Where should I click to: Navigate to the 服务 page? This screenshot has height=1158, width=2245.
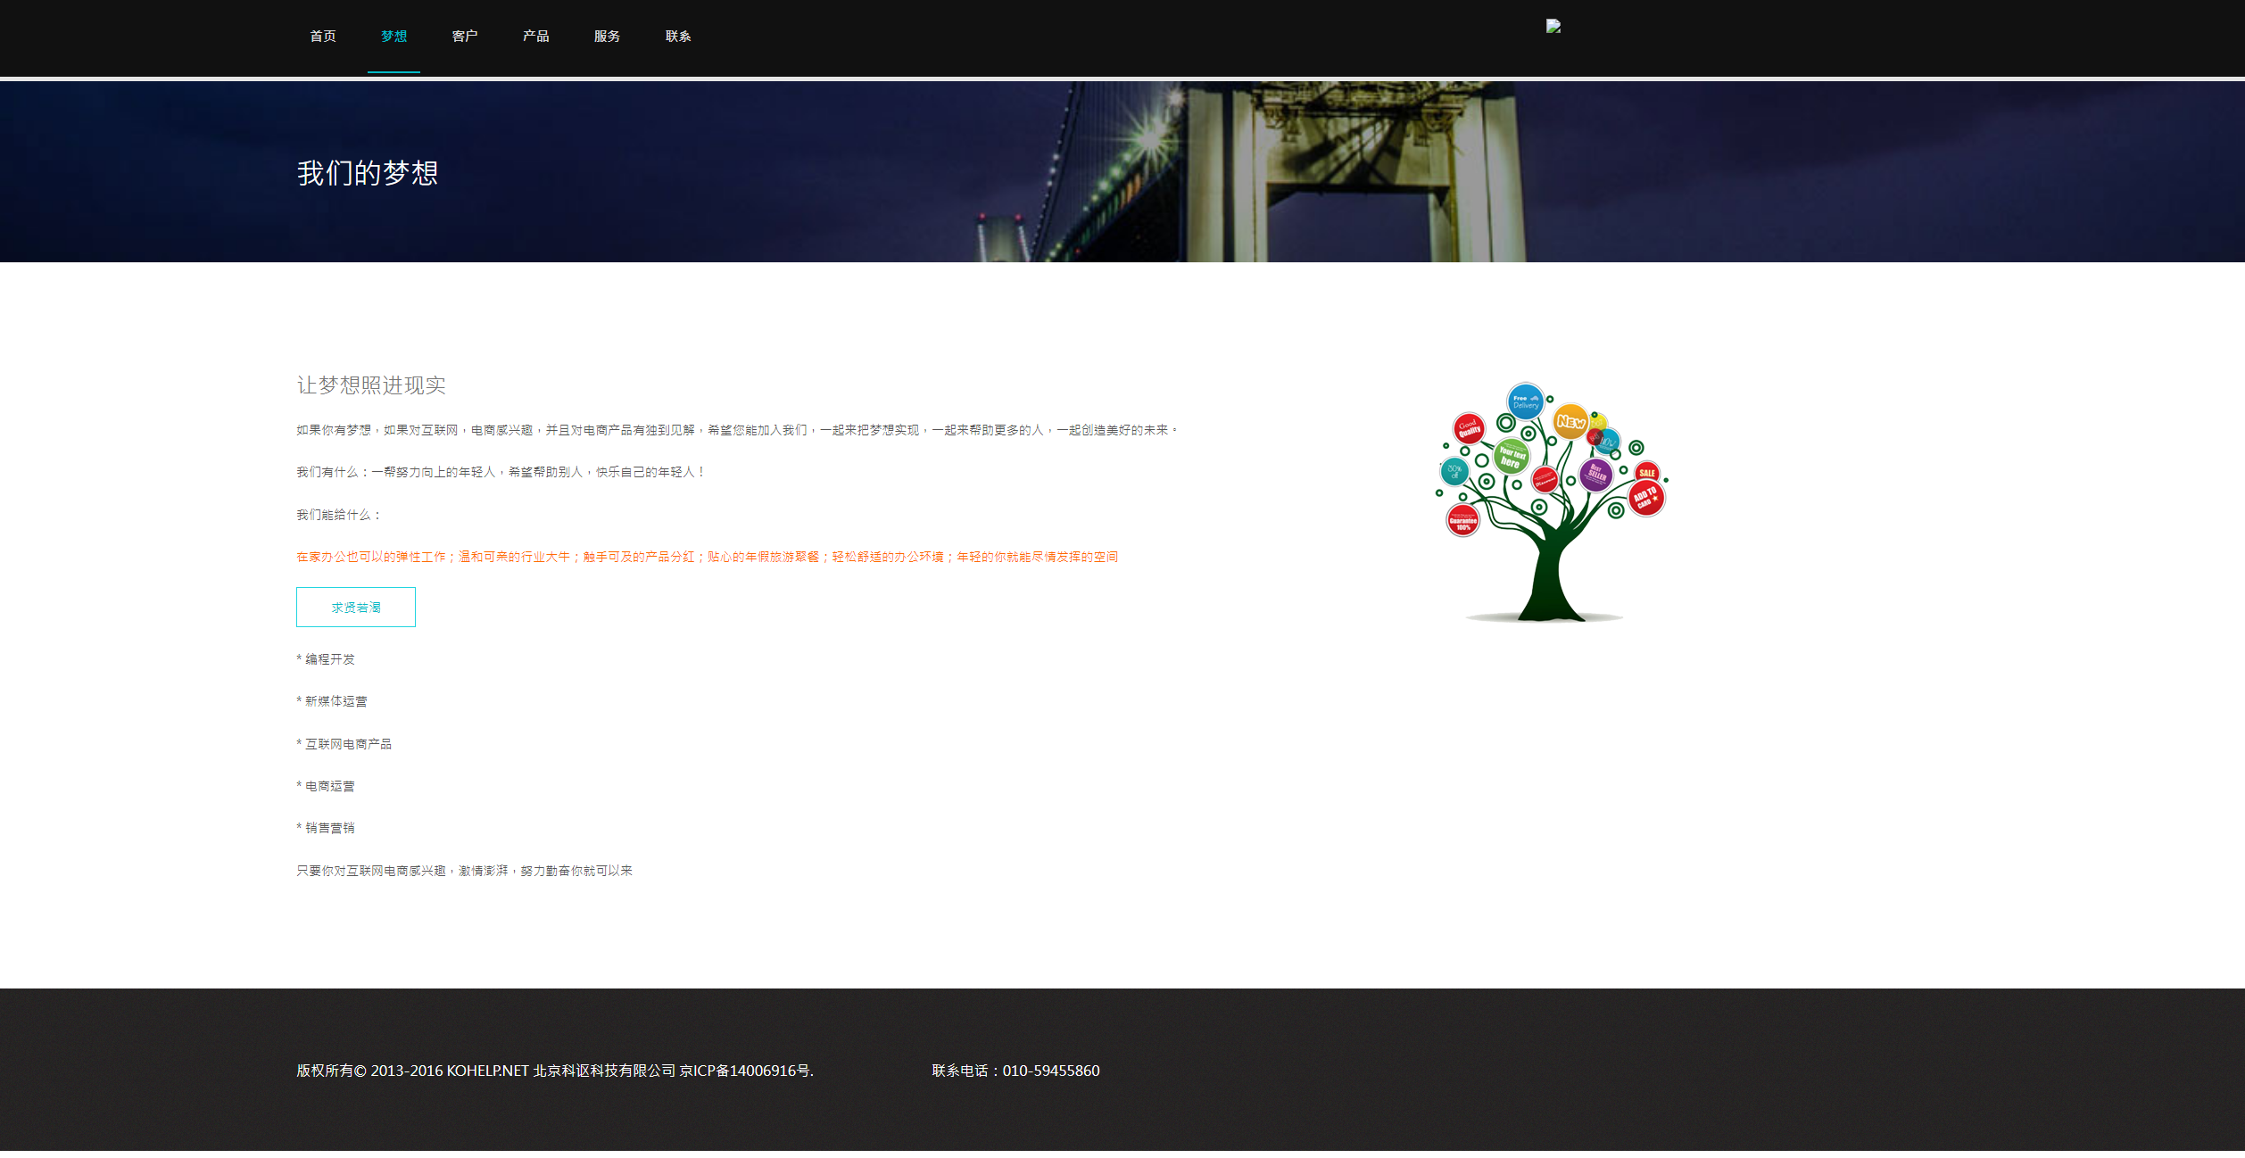tap(607, 37)
